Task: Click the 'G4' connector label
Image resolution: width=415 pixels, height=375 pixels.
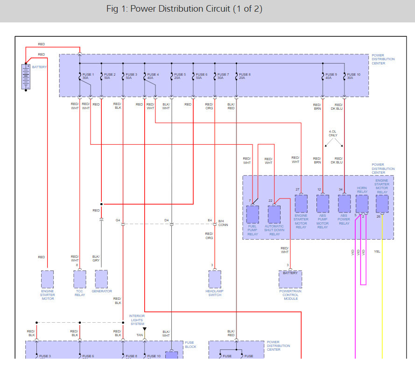Action: (x=118, y=220)
